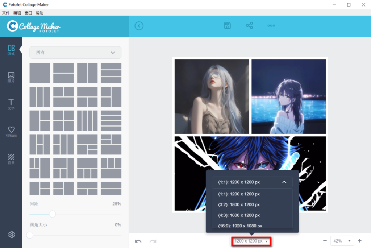Pick the two vertical columns layout
The image size is (371, 248).
[87, 73]
